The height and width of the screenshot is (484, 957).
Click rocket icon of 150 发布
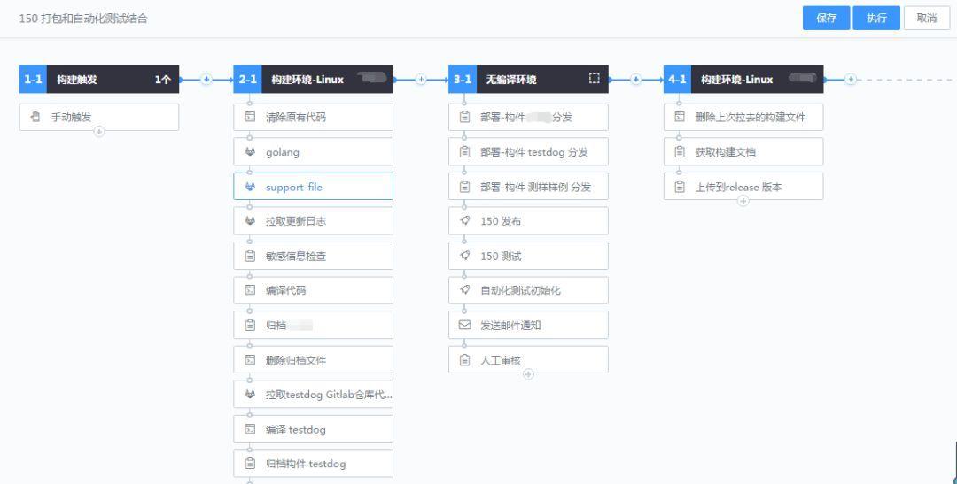(x=464, y=220)
